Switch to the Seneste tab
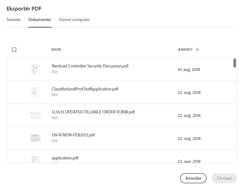Viewport: 244px width, 189px height. click(x=14, y=19)
